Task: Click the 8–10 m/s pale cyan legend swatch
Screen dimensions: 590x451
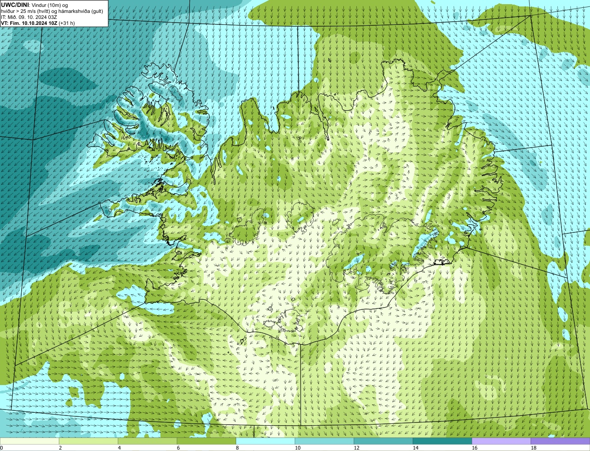Action: click(265, 441)
